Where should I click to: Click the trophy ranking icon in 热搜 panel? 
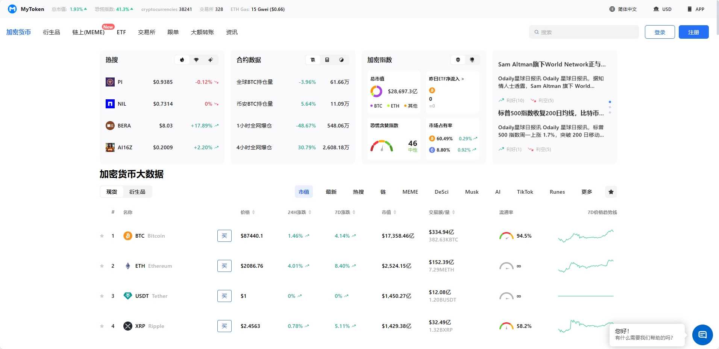(x=196, y=60)
